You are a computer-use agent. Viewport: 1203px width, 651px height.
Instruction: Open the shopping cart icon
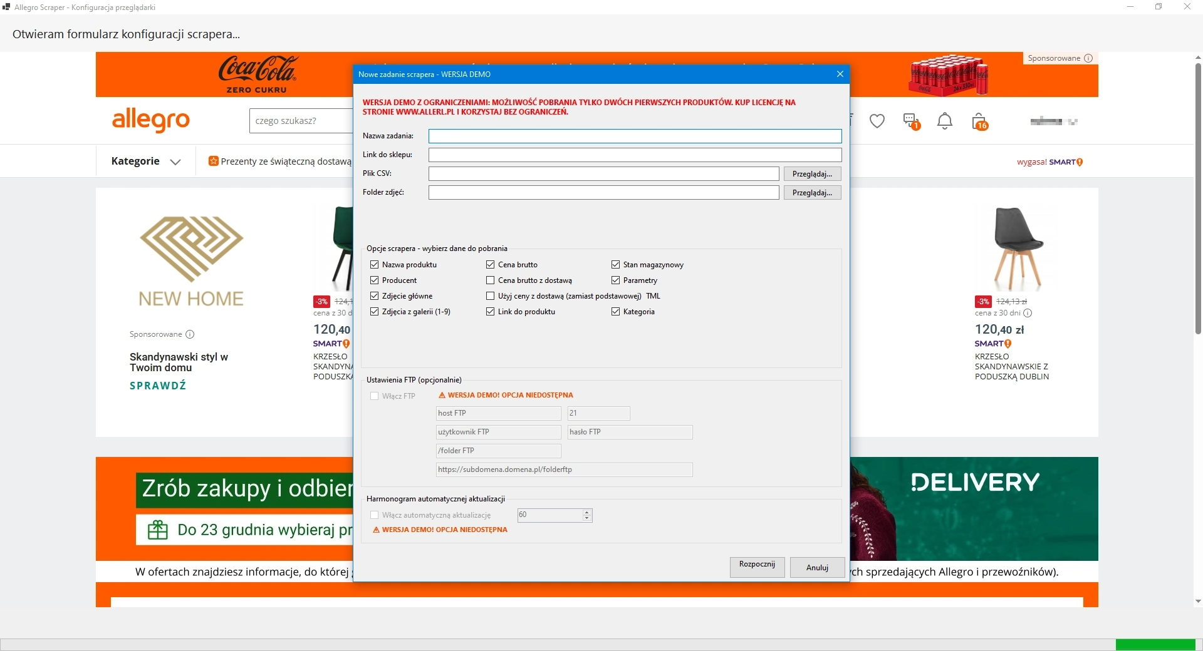979,121
